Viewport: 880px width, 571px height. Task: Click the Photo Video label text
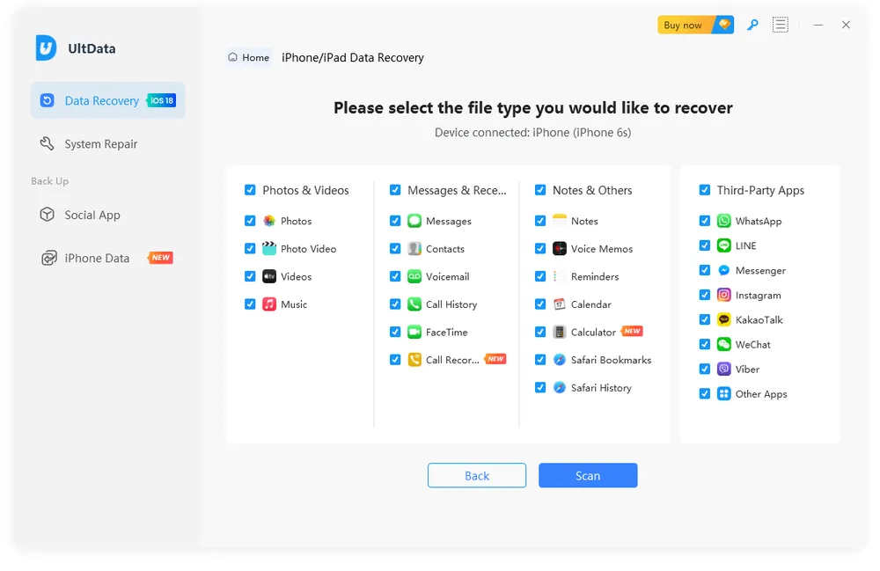pyautogui.click(x=309, y=248)
